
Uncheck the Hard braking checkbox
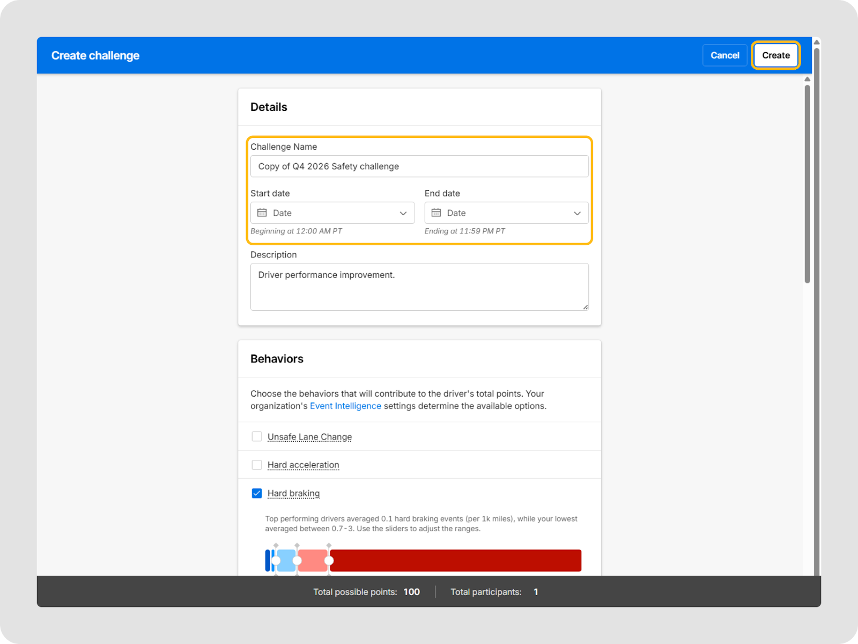pyautogui.click(x=257, y=493)
